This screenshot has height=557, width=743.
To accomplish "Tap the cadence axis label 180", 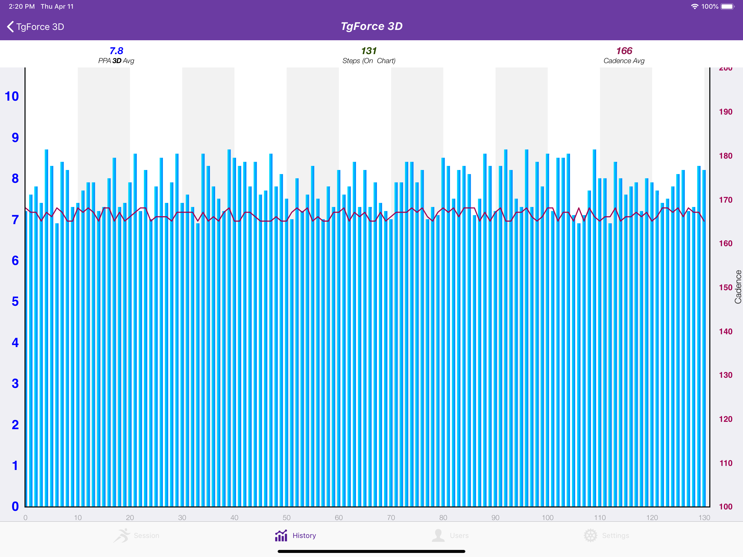I will (x=726, y=156).
